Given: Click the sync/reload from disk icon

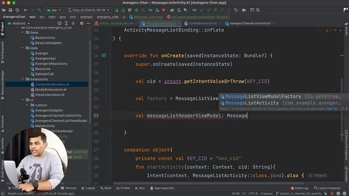Looking at the screenshot, I should (x=17, y=10).
